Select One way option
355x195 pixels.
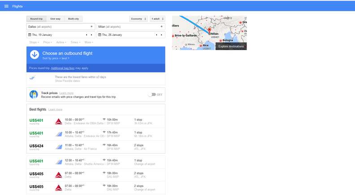pos(55,19)
